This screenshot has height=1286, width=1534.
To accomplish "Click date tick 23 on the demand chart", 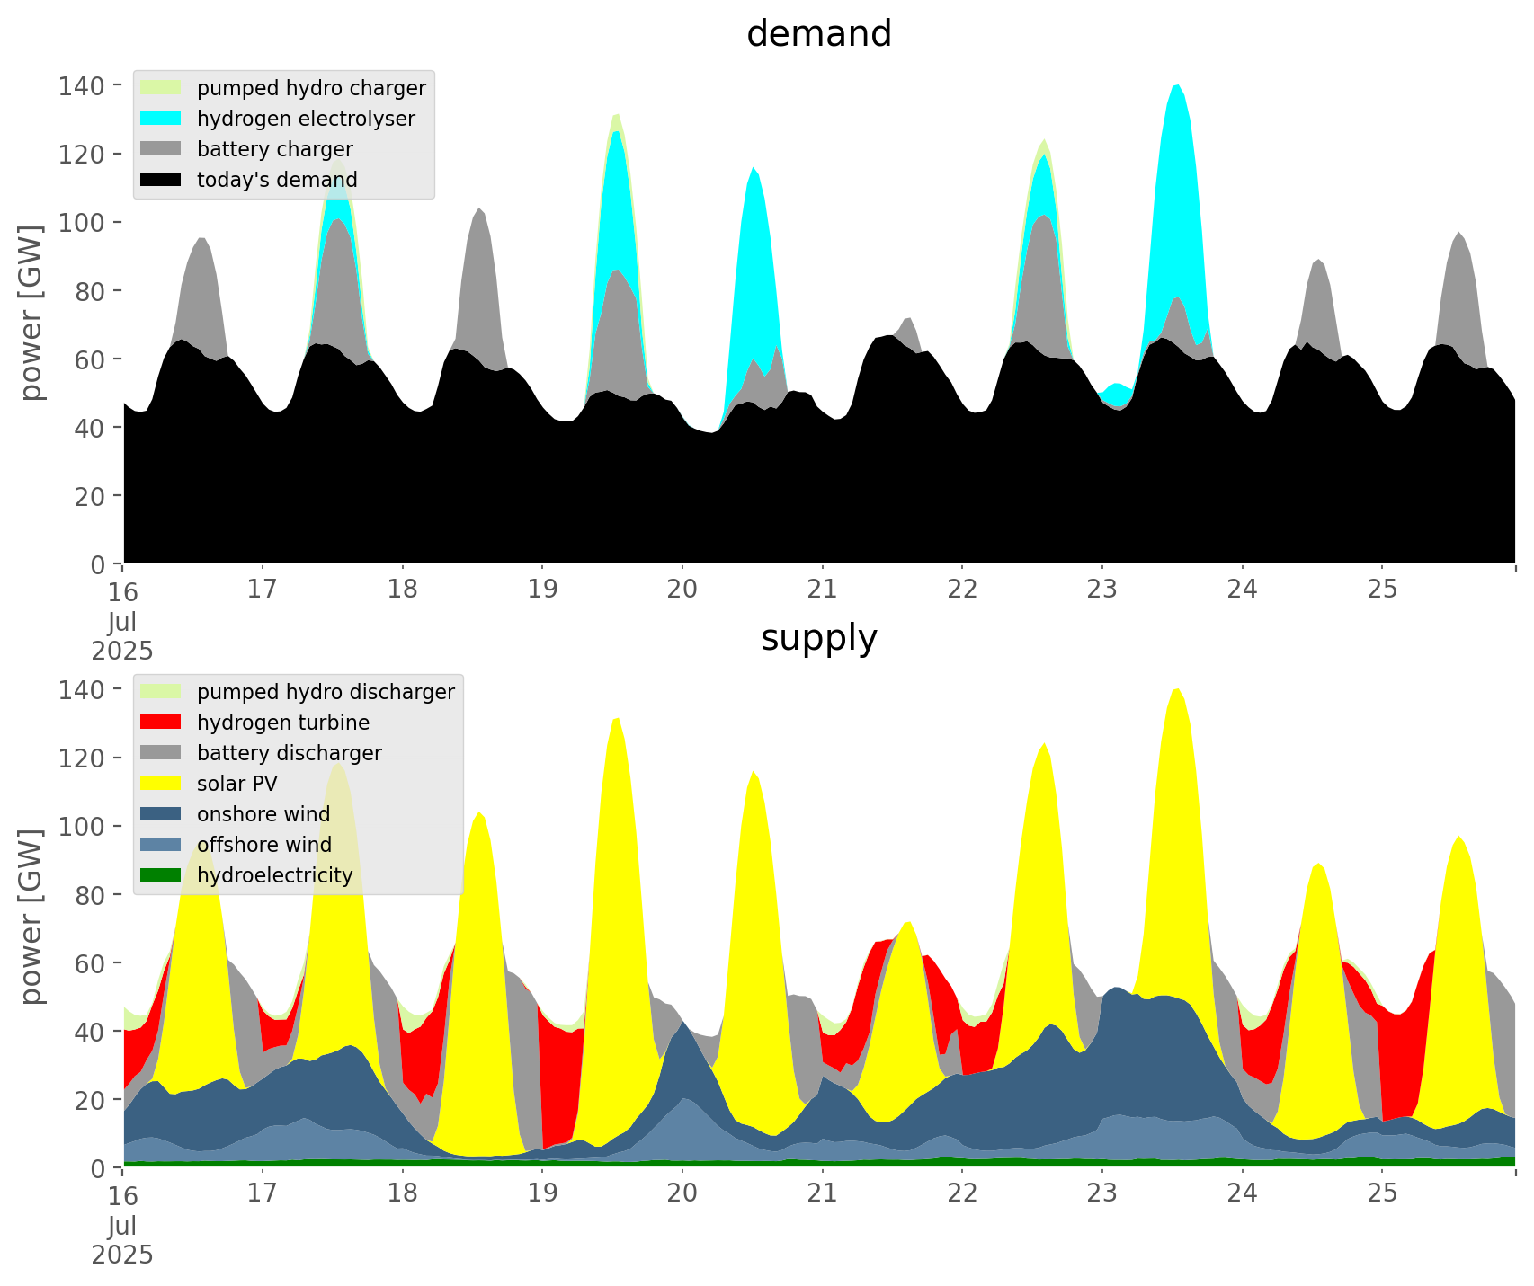I will coord(1101,590).
